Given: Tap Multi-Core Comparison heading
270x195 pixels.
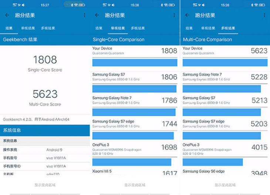Looking at the screenshot, I should tap(207, 40).
